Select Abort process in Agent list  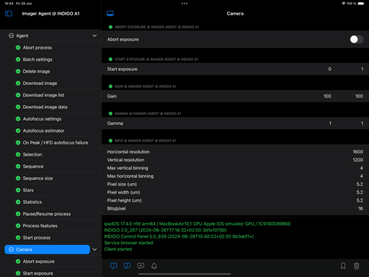click(37, 48)
